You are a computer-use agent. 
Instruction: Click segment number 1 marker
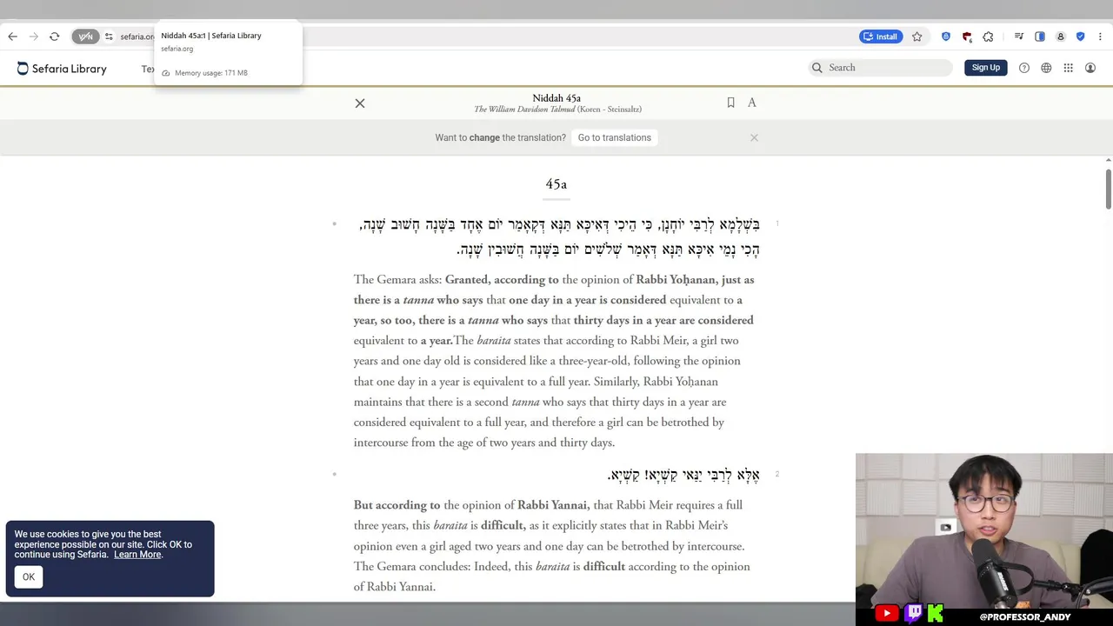pos(777,223)
